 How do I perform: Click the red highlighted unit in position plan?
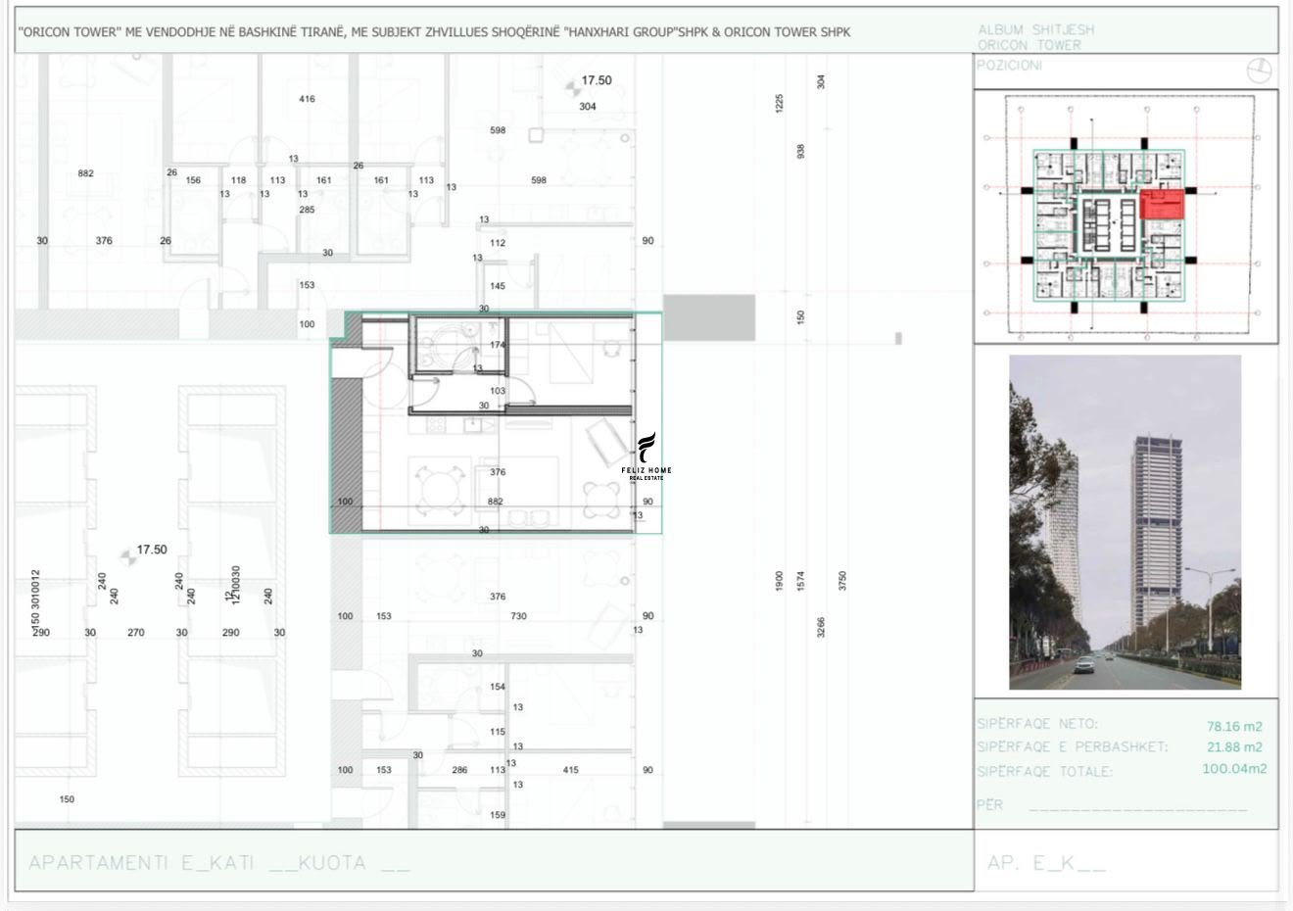pos(1162,205)
